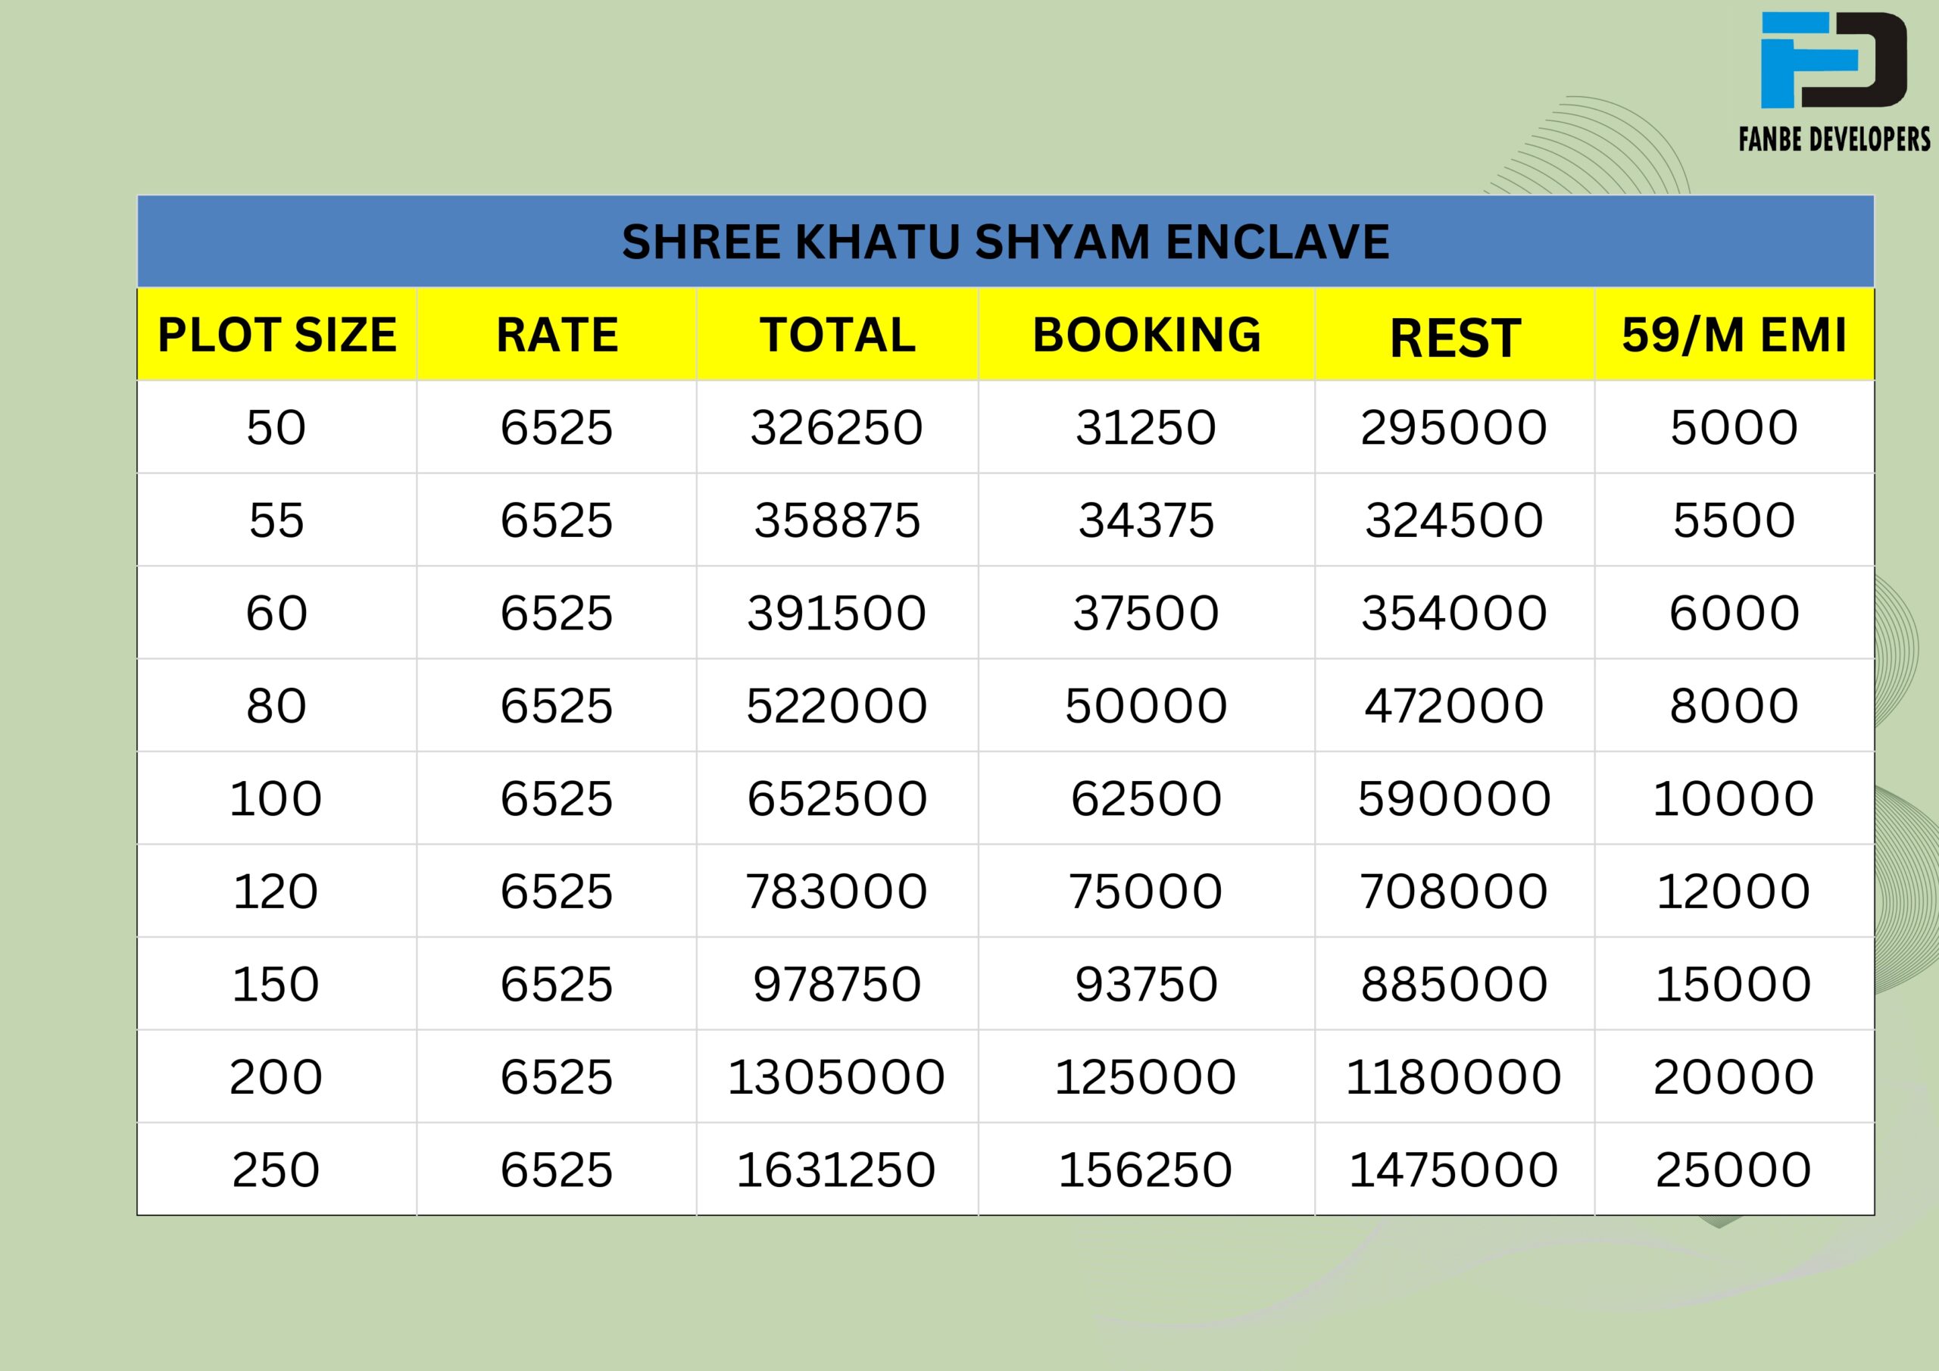Select the Shree Khatu Shyam Enclave title banner

[x=1005, y=242]
